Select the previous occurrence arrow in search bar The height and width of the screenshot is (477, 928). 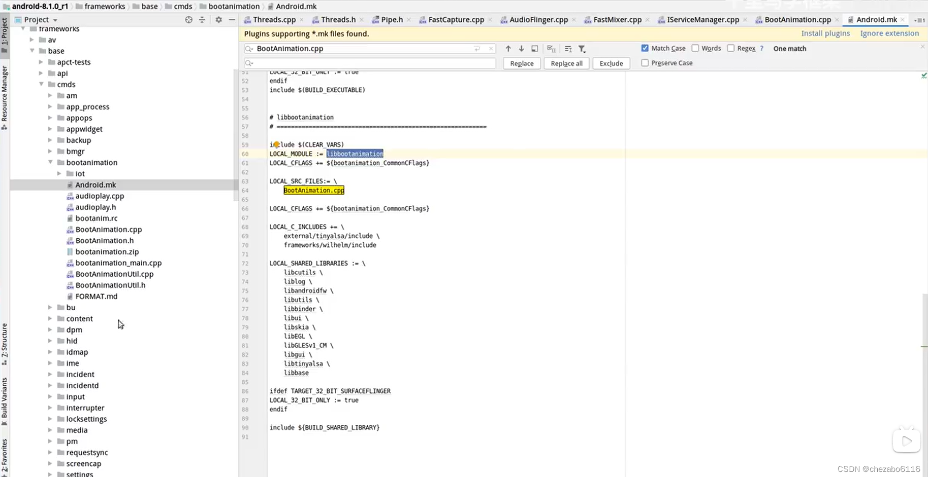tap(508, 48)
